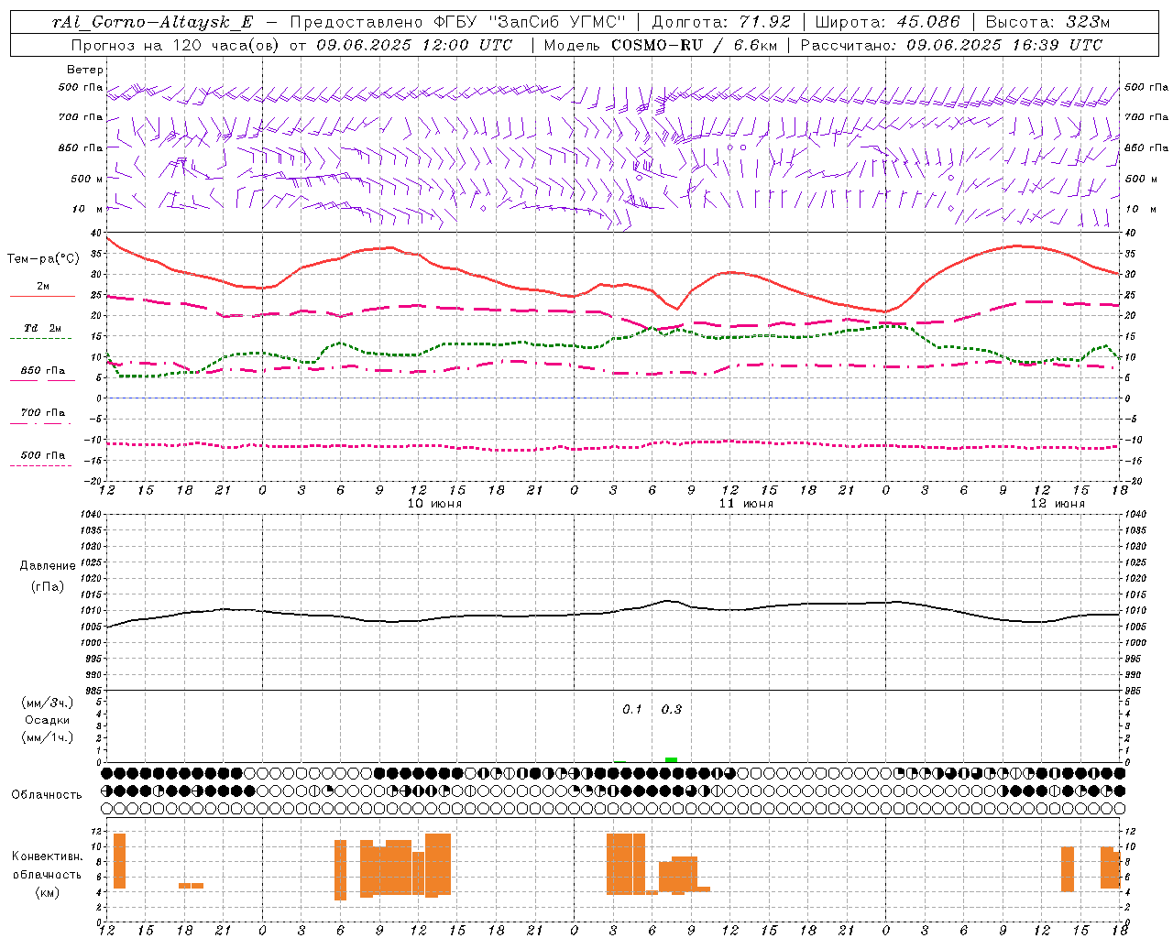Click -20 on the right temperature axis

[1133, 481]
